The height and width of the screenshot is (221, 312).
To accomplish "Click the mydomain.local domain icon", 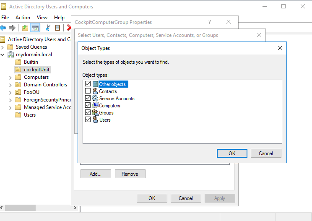I will (10, 55).
